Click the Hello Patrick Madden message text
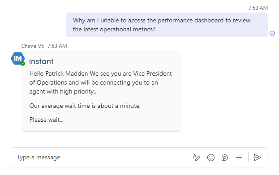279x175 pixels. [x=101, y=82]
